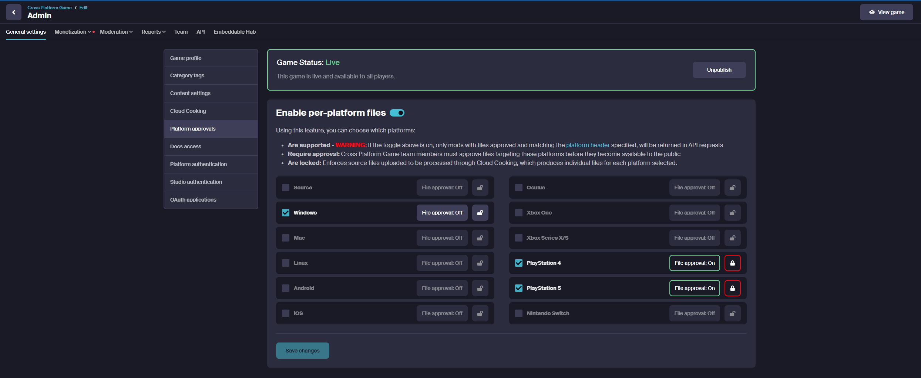921x378 pixels.
Task: Uncheck the PlayStation 5 checkbox
Action: [x=519, y=288]
